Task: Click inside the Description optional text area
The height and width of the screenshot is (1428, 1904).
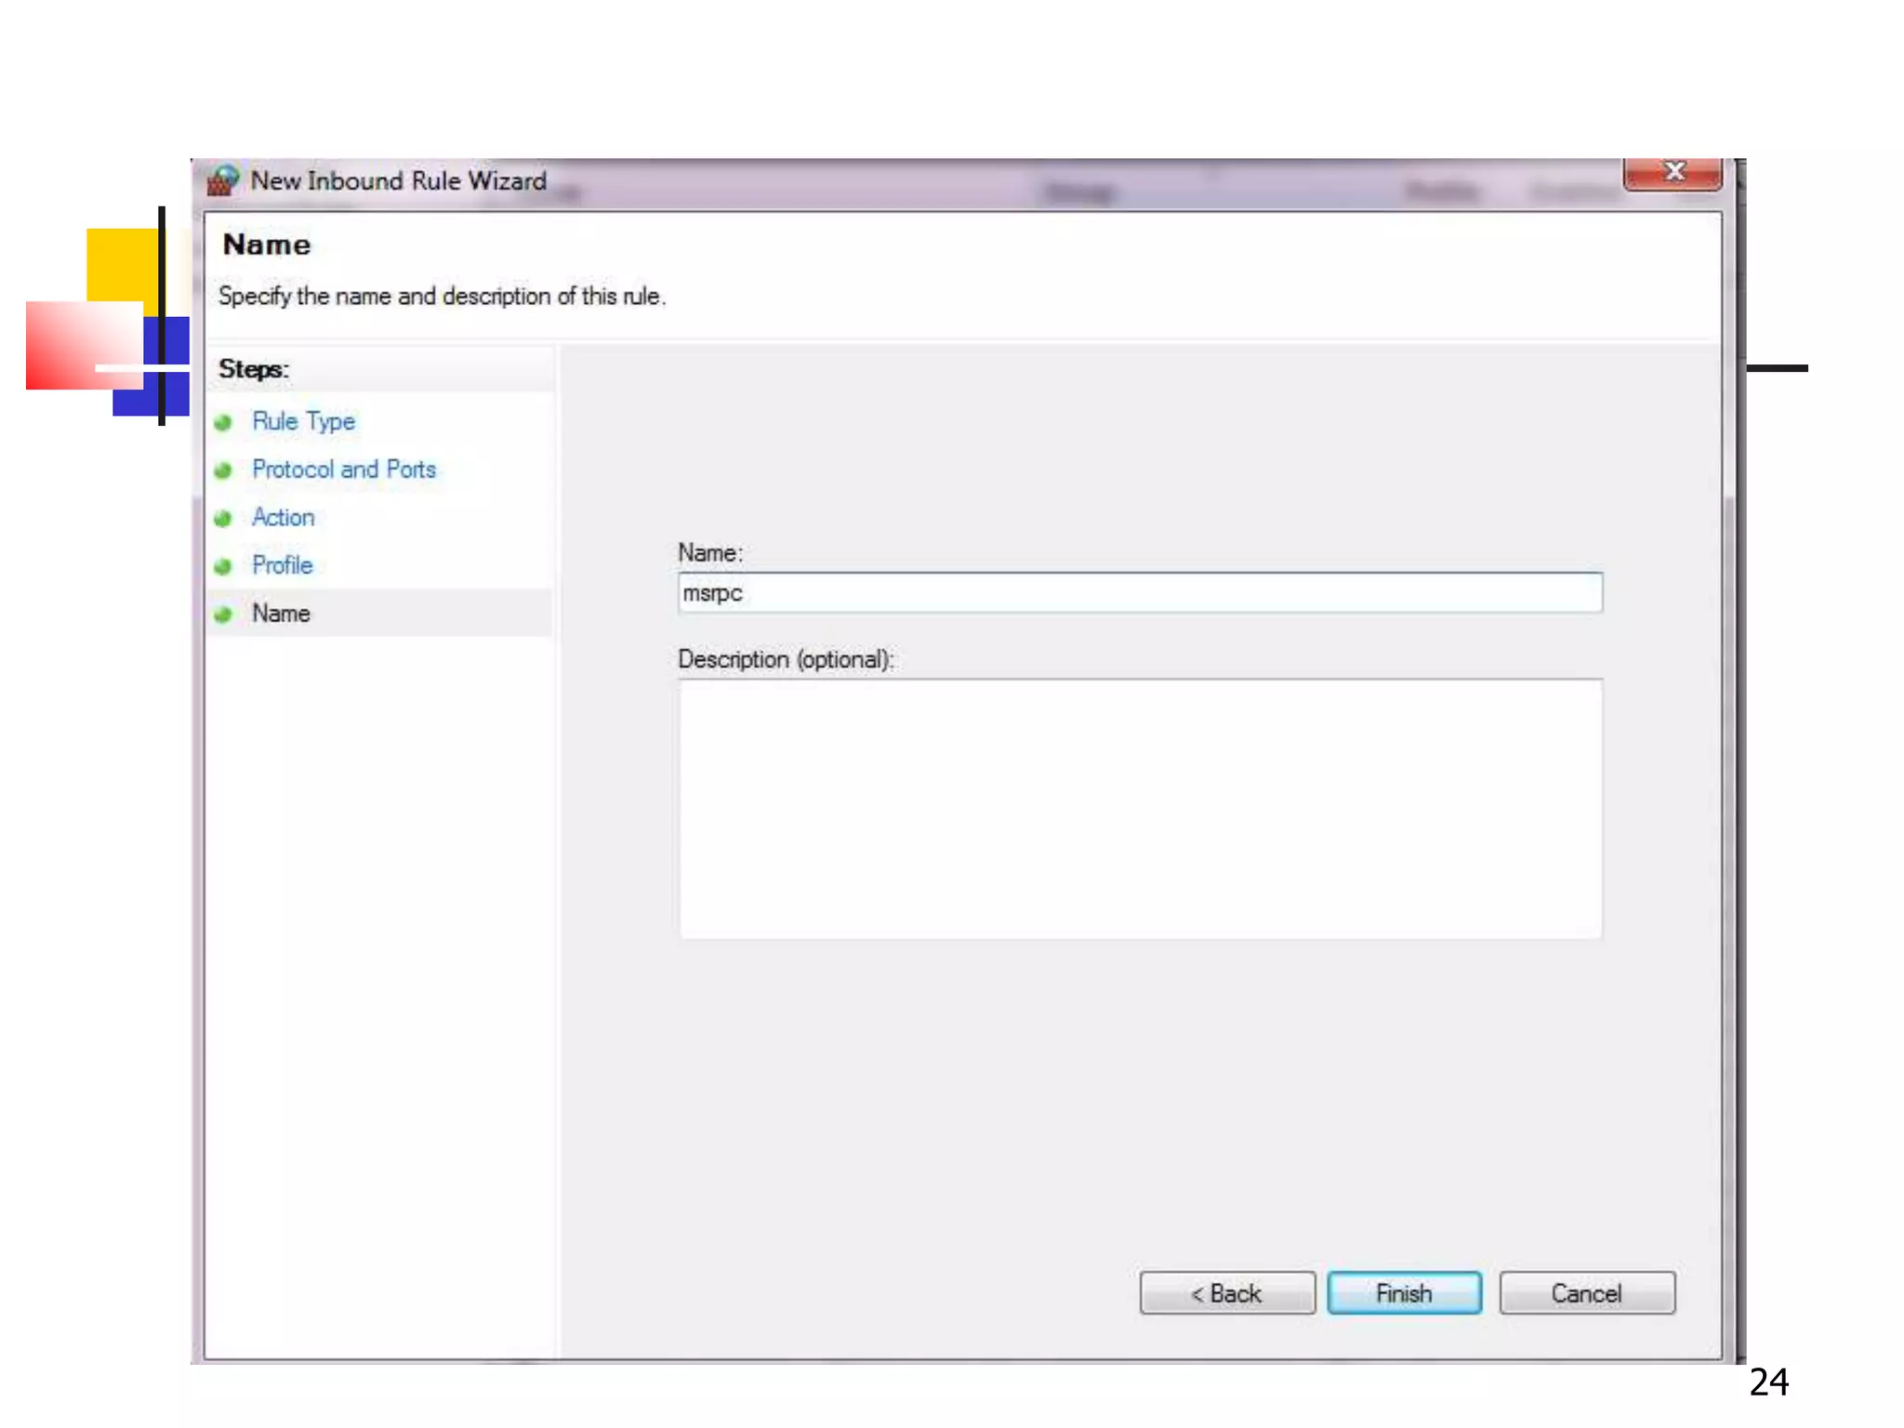Action: click(1139, 809)
